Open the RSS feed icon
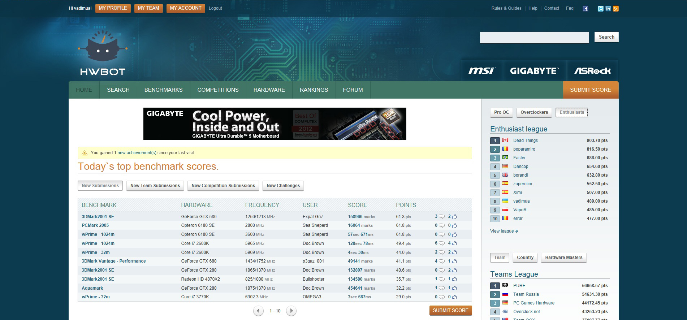The image size is (687, 320). (x=616, y=9)
